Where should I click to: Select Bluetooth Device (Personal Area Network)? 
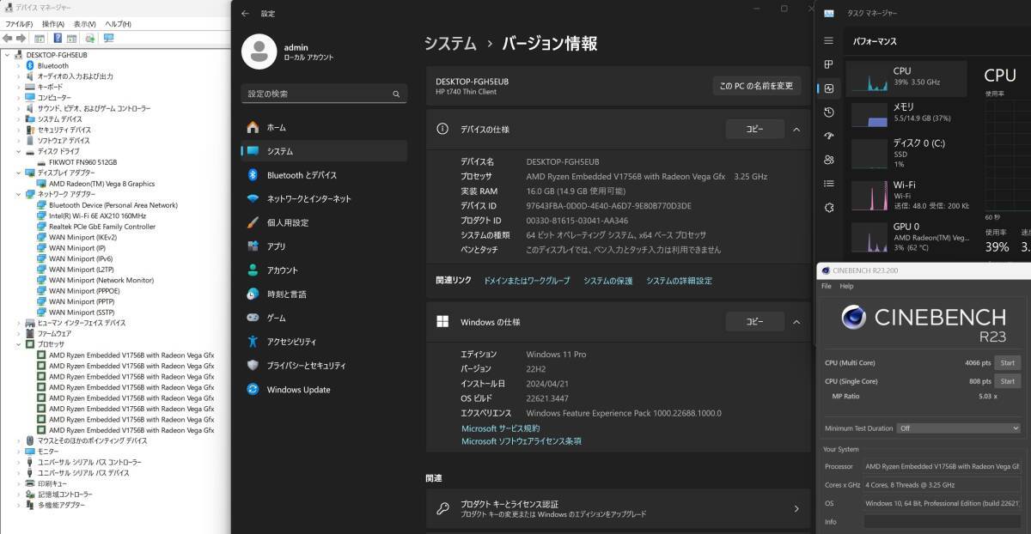113,205
